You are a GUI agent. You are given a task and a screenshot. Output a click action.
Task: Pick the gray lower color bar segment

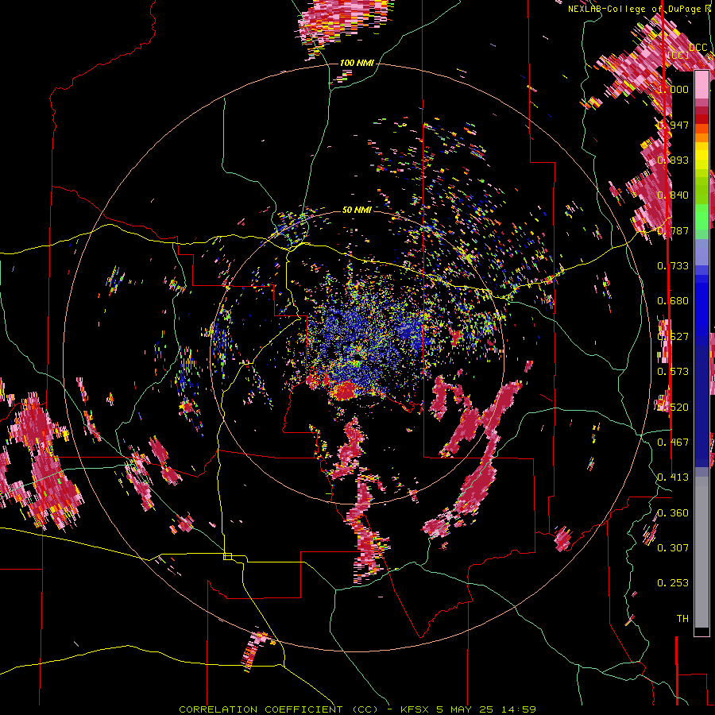pyautogui.click(x=701, y=552)
